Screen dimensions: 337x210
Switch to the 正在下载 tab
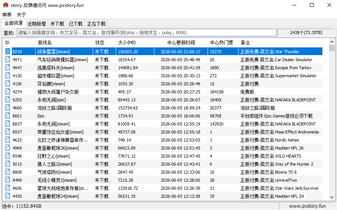[x=96, y=24]
